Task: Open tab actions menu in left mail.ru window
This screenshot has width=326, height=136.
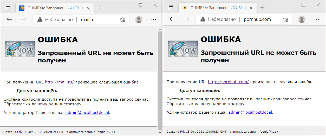Action: pyautogui.click(x=8, y=8)
